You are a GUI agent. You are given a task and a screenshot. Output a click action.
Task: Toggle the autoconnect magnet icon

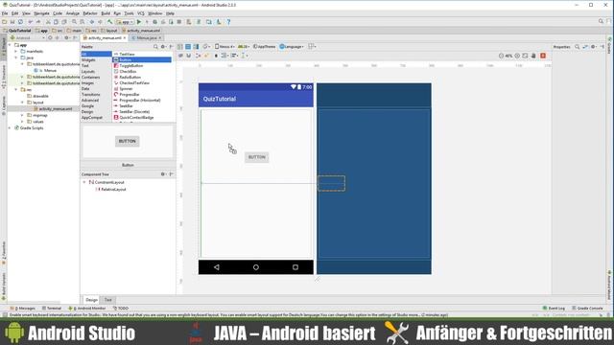[189, 56]
